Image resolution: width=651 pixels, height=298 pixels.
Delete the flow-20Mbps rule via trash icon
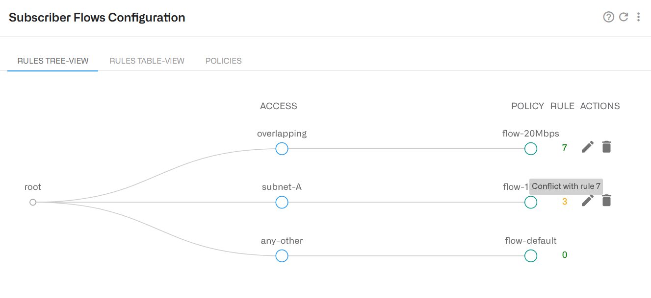tap(606, 147)
